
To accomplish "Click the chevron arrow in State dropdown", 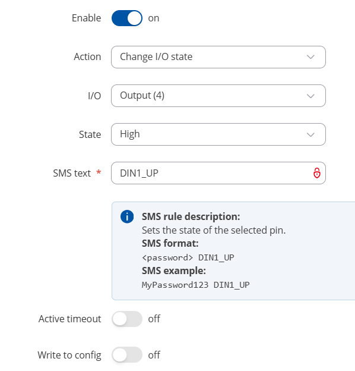I will (310, 134).
